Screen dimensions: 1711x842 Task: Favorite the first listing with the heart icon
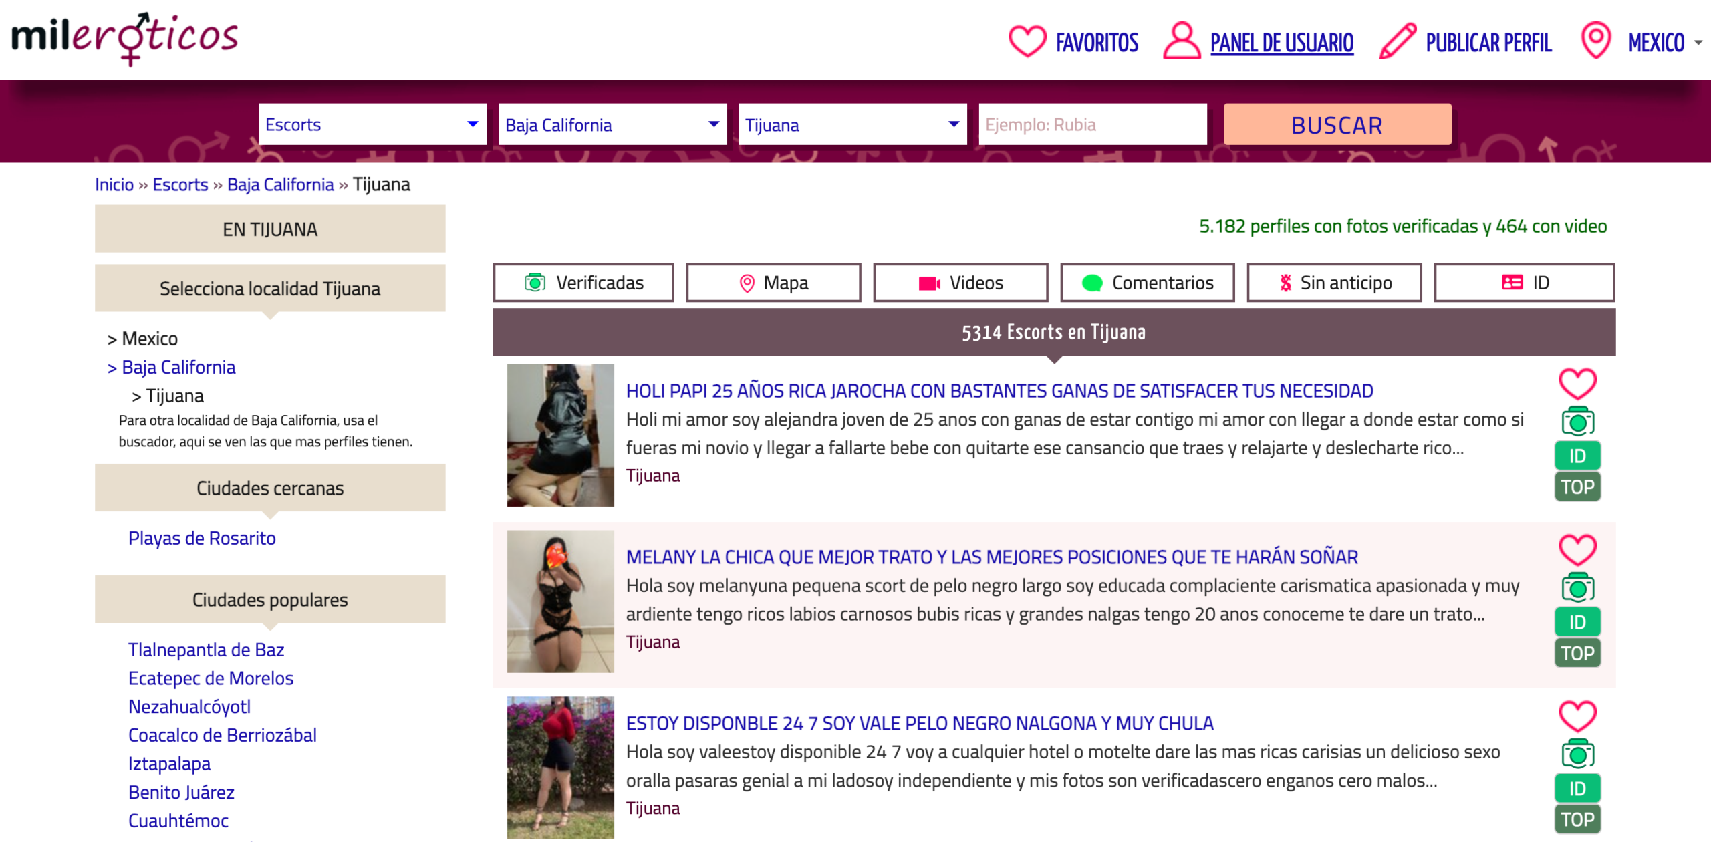[1577, 382]
